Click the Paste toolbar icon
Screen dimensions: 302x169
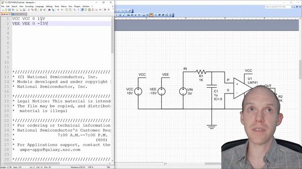[x=36, y=10]
